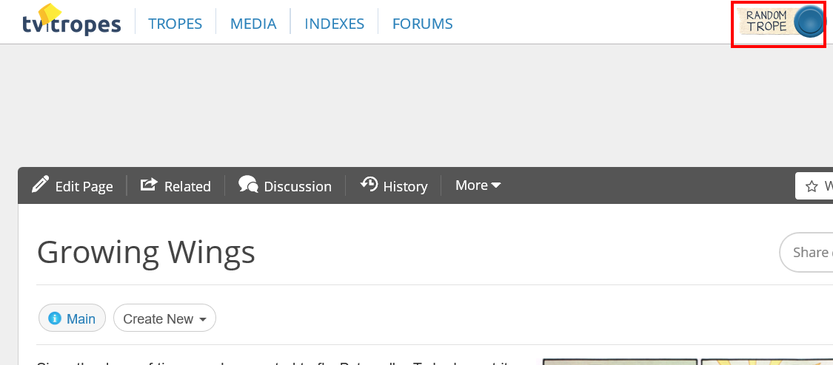Image resolution: width=833 pixels, height=365 pixels.
Task: Click the Growing Wings page title
Action: (x=146, y=252)
